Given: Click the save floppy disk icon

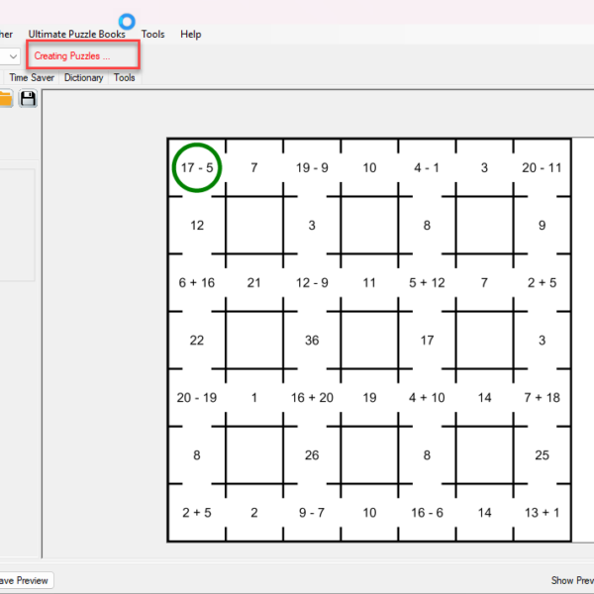Looking at the screenshot, I should pos(28,98).
